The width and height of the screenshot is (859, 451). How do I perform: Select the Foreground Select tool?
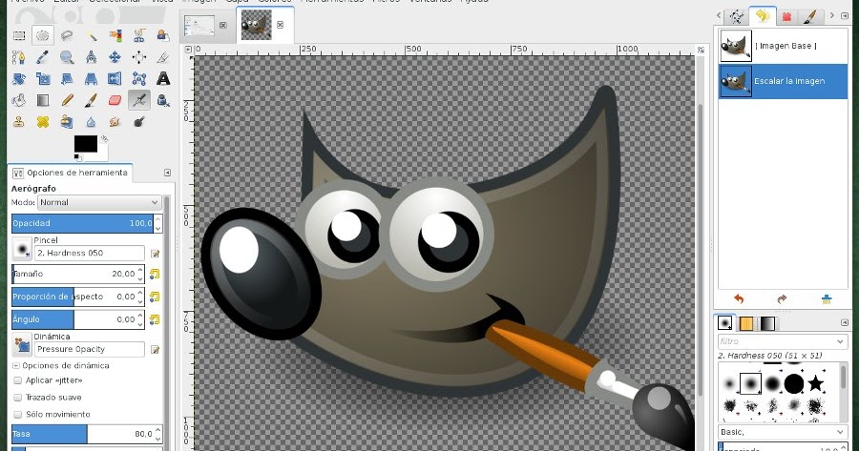(x=163, y=36)
